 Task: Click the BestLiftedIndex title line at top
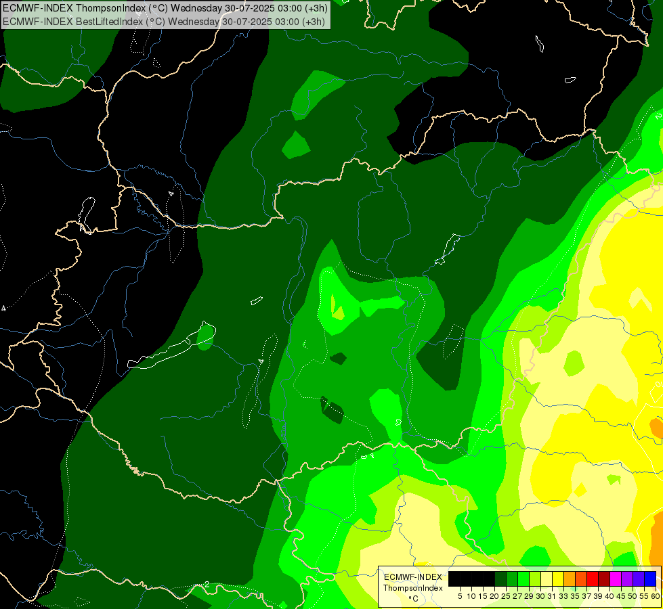[x=164, y=21]
